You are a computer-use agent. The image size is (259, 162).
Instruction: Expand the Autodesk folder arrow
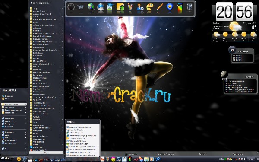tap(62, 28)
